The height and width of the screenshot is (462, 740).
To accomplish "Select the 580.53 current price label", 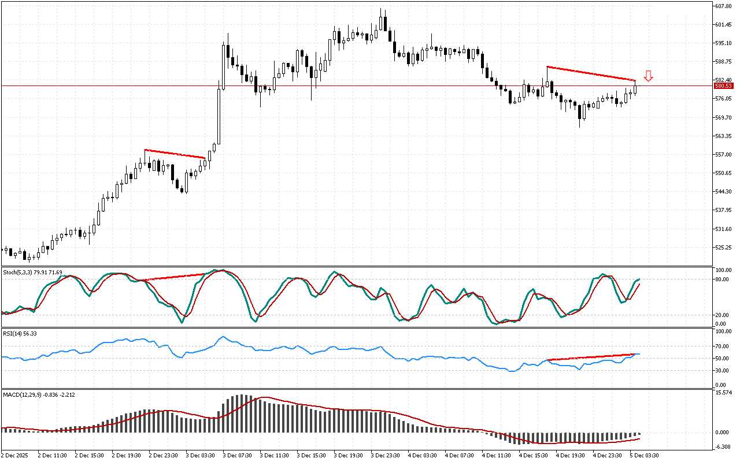I will click(724, 86).
